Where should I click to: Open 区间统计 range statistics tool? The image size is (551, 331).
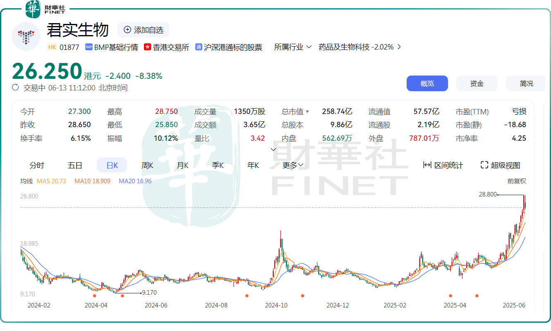click(x=443, y=165)
